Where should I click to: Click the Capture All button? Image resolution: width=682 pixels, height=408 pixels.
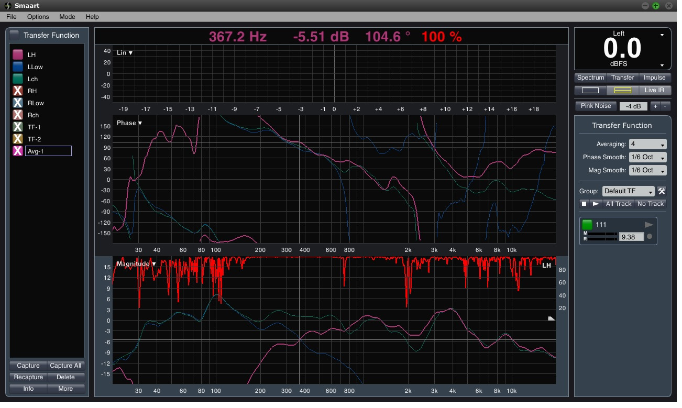tap(65, 366)
